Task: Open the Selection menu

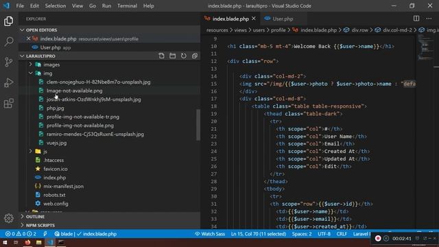Action: [56, 5]
